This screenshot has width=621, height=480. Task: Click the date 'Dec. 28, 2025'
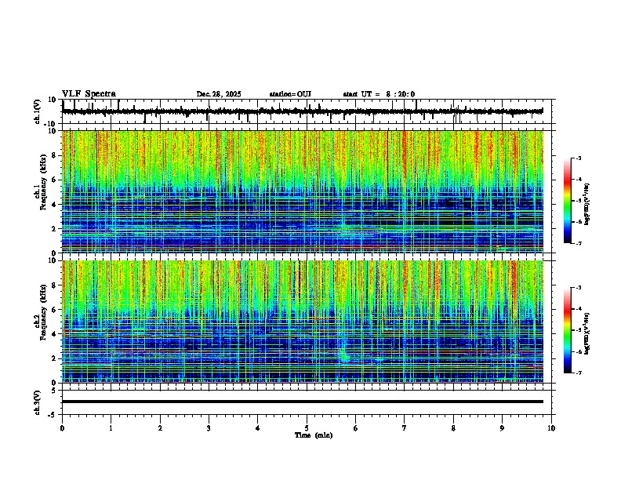219,94
